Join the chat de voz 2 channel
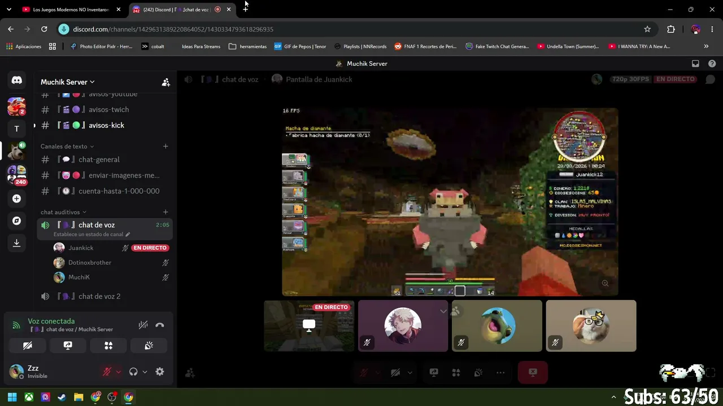Viewport: 723px width, 406px height. (105, 296)
